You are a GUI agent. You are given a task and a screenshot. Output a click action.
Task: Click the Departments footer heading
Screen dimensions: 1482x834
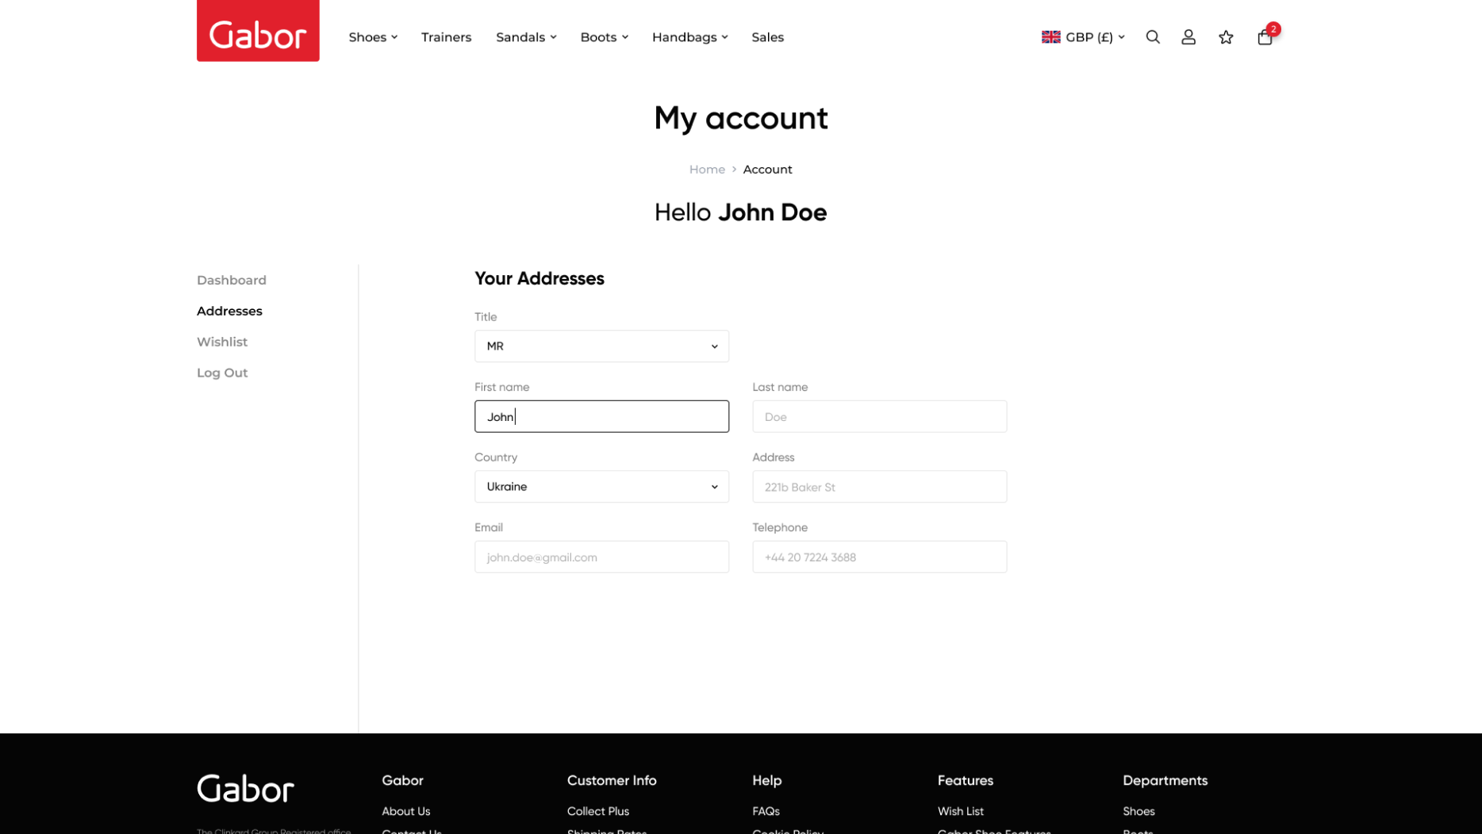point(1165,780)
